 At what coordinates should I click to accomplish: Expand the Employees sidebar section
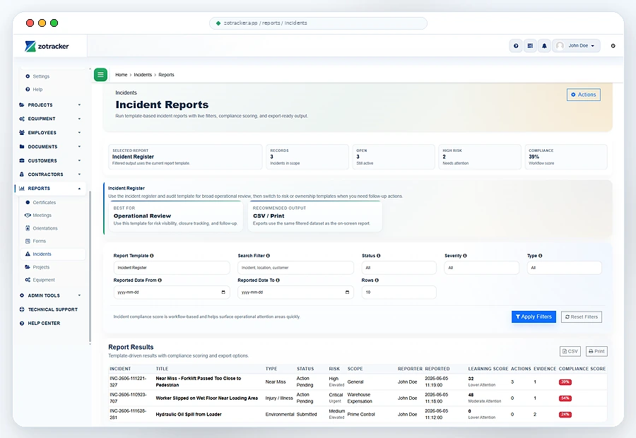click(x=50, y=133)
